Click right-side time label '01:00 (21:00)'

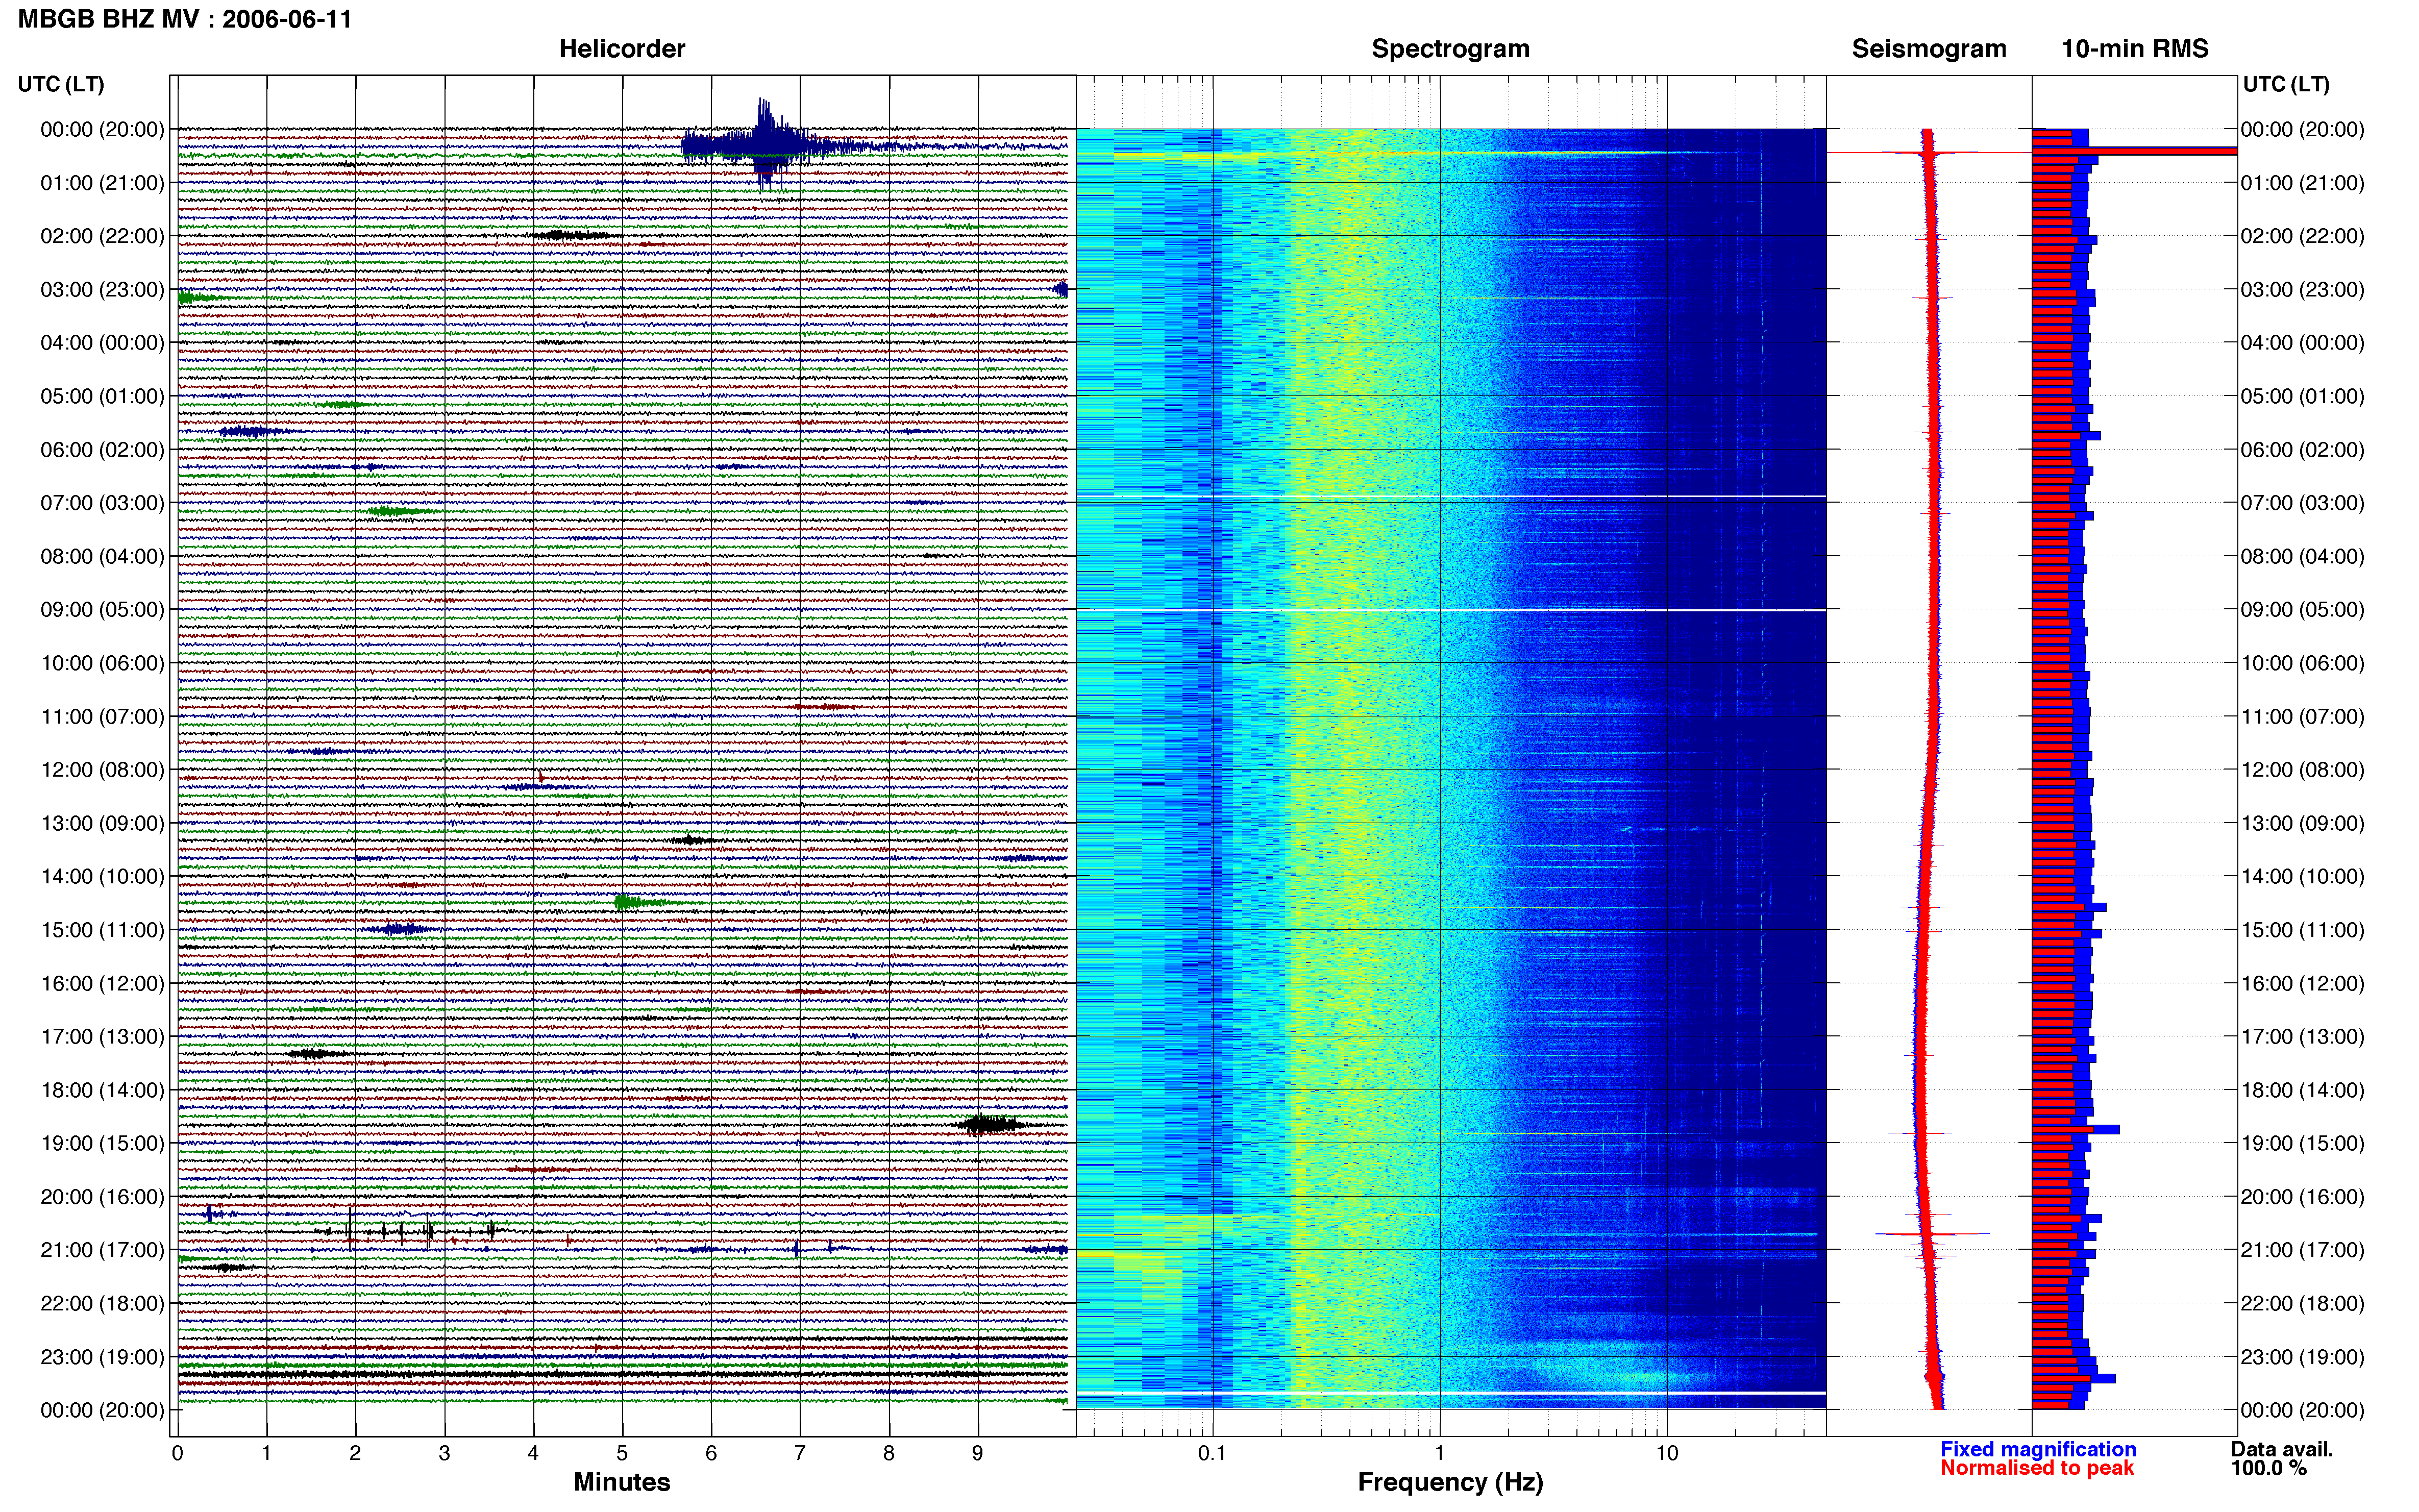click(x=2303, y=183)
